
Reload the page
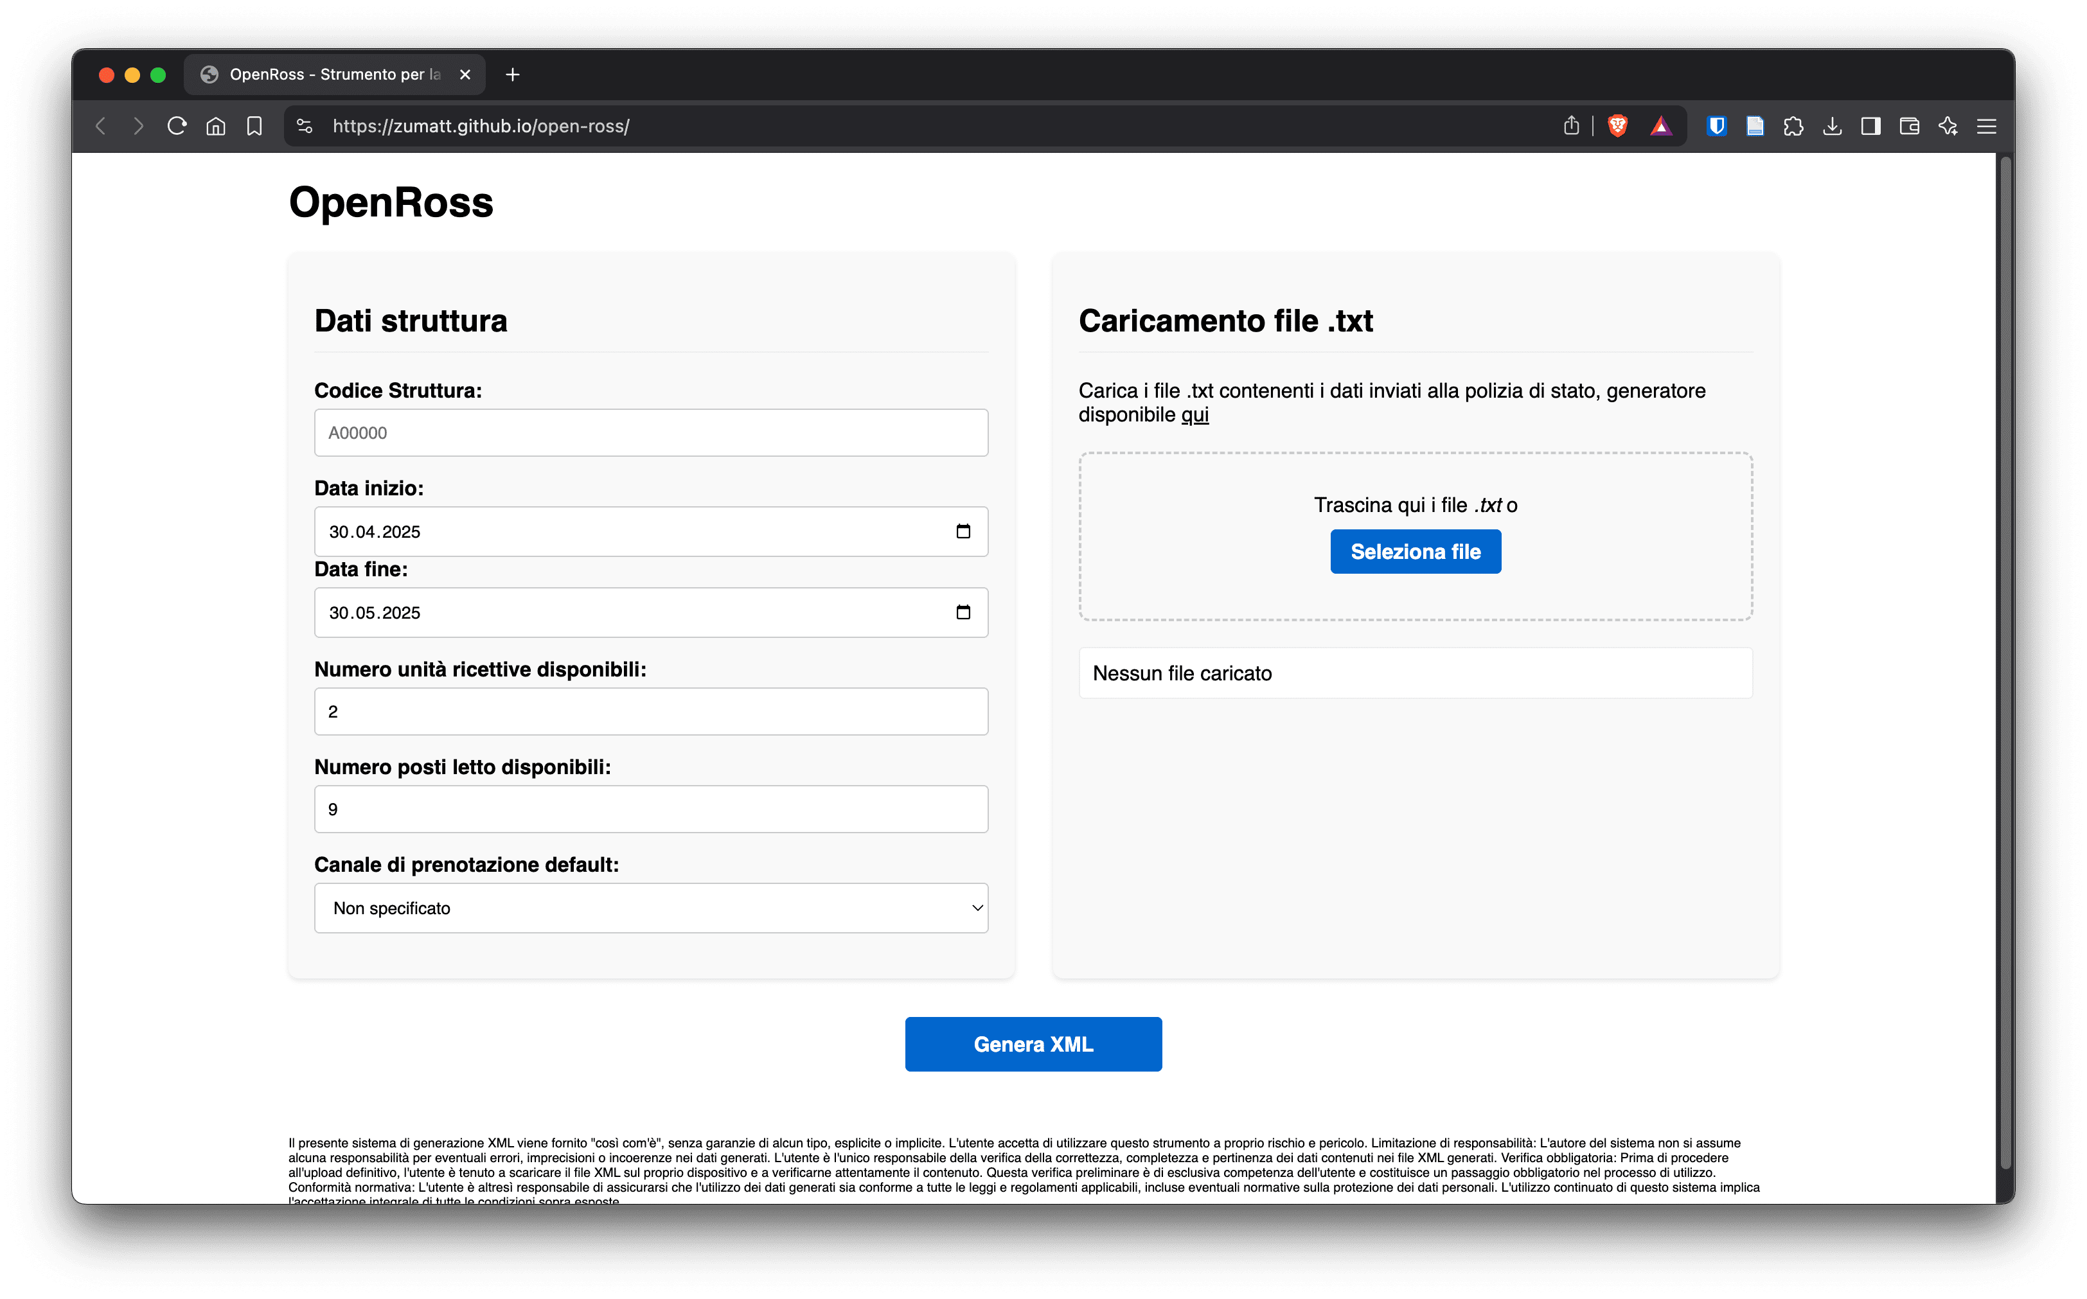177,127
